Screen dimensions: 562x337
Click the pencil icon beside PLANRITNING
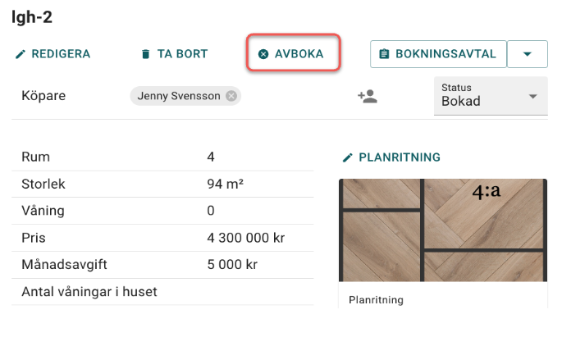(x=348, y=157)
